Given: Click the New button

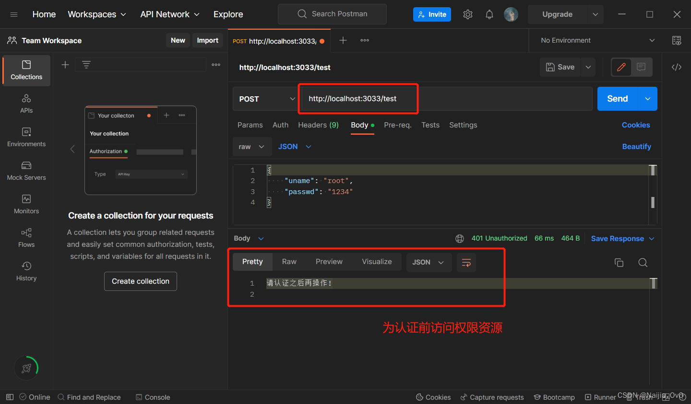Looking at the screenshot, I should click(178, 40).
